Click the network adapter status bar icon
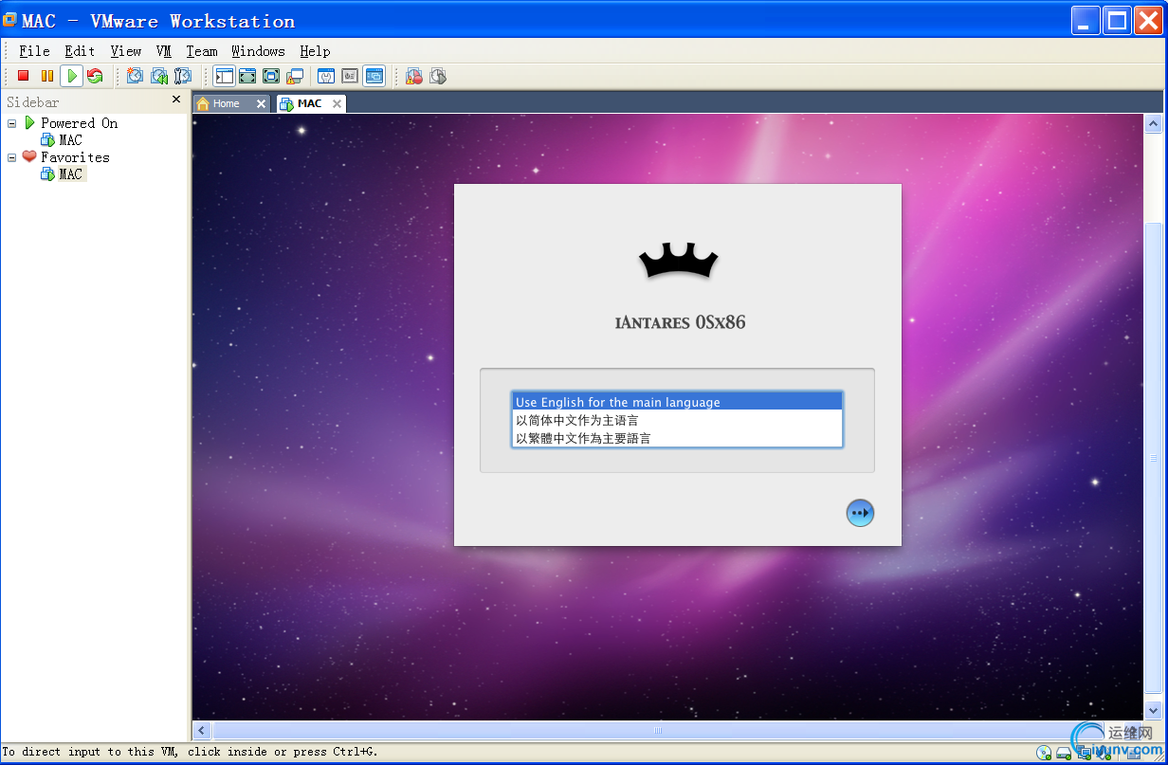 pos(1084,754)
